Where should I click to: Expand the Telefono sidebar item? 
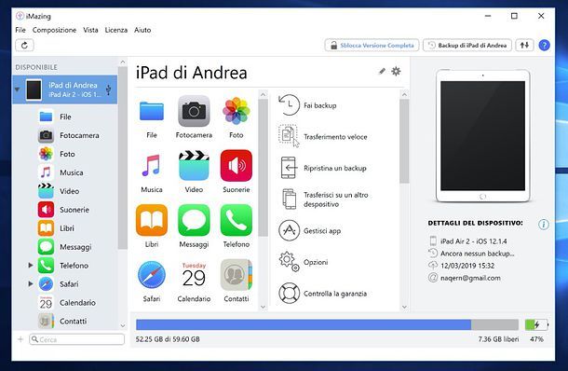[31, 265]
